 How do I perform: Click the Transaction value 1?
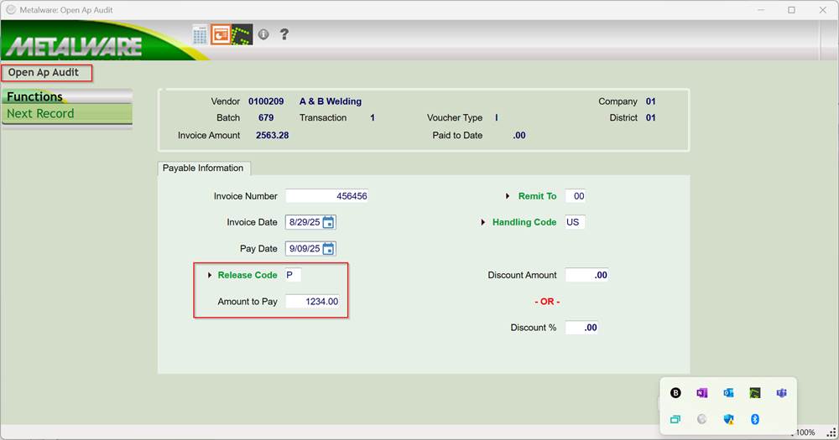[x=373, y=117]
